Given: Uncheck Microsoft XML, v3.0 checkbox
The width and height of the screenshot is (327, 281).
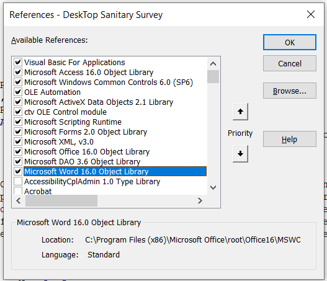Looking at the screenshot, I should click(x=18, y=141).
